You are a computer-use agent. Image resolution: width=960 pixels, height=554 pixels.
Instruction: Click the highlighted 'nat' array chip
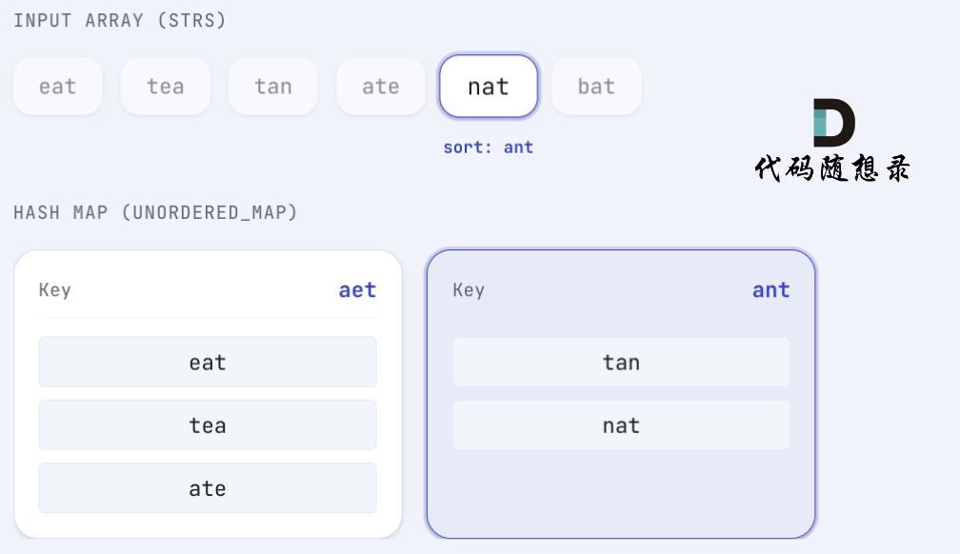(489, 87)
